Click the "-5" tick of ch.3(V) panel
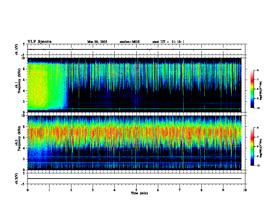 24,184
